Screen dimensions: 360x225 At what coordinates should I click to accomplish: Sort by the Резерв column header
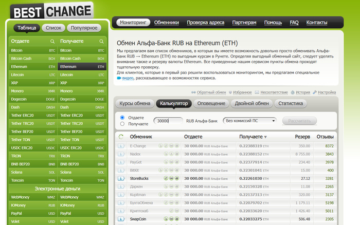coord(302,137)
